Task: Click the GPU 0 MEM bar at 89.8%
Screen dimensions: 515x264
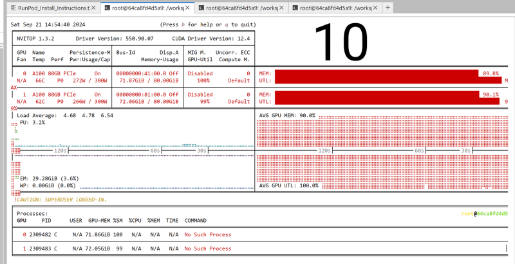Action: click(x=377, y=73)
